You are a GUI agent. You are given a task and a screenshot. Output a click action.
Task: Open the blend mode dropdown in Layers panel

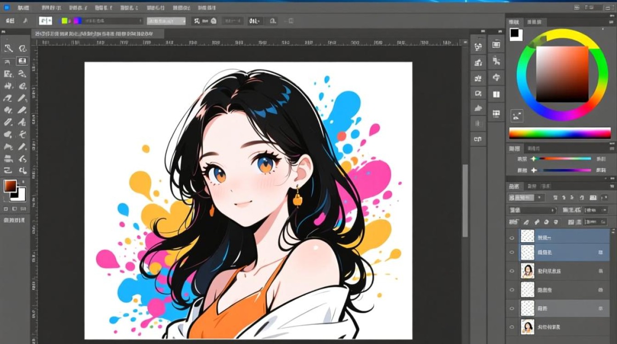pos(532,210)
